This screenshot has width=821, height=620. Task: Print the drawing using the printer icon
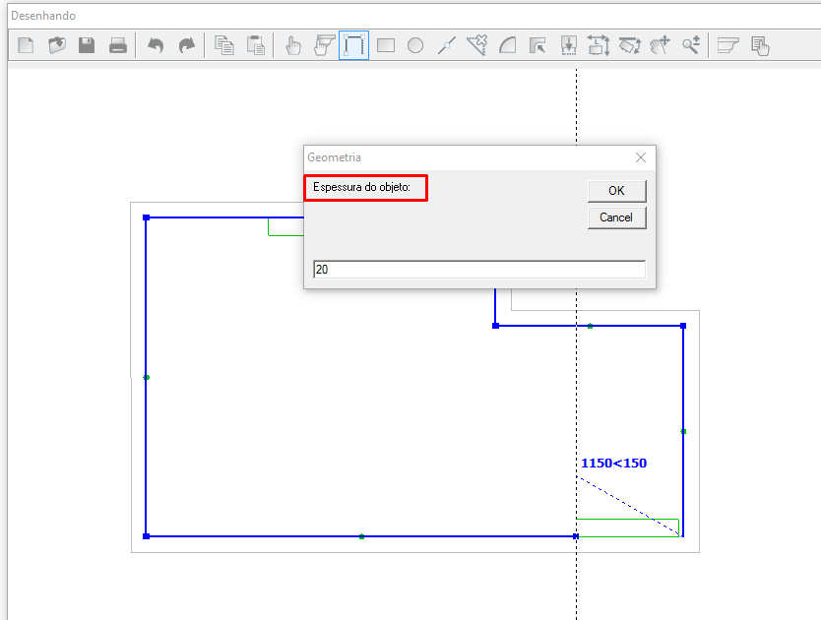pos(118,45)
